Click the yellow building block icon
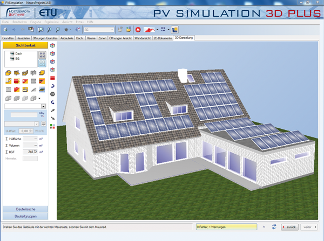 pos(8,73)
